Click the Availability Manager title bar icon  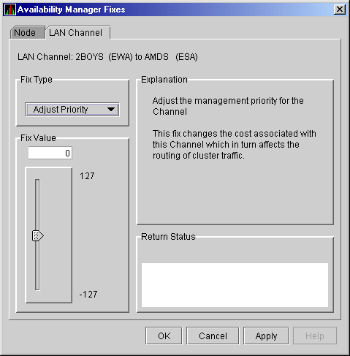(x=10, y=10)
